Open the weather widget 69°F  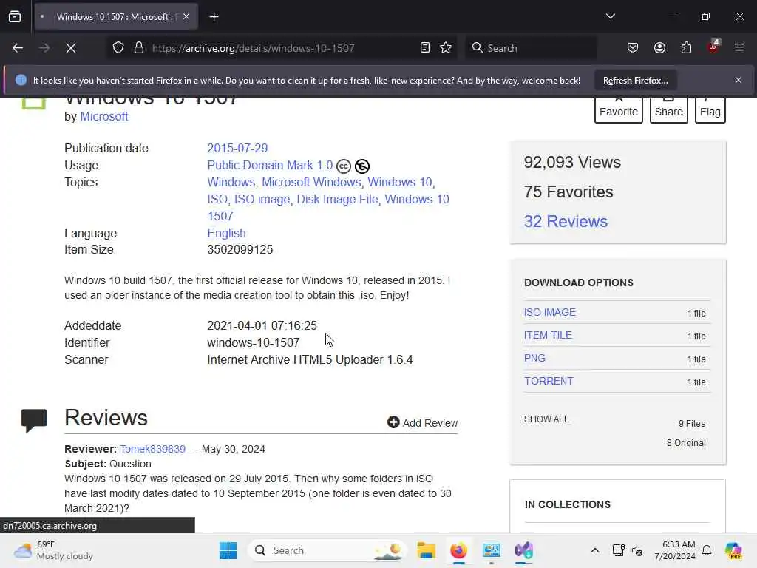click(53, 550)
